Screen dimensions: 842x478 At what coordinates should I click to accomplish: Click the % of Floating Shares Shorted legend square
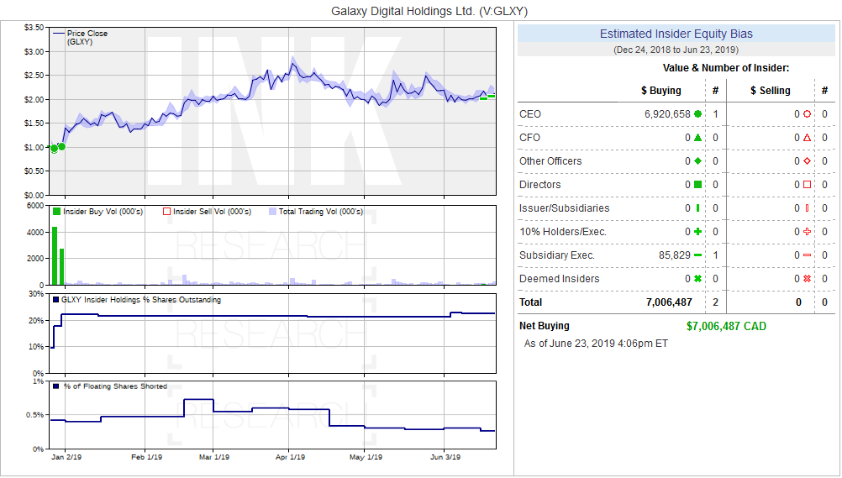(x=55, y=386)
